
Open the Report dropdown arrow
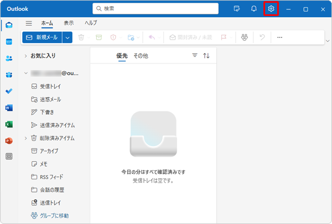121,38
